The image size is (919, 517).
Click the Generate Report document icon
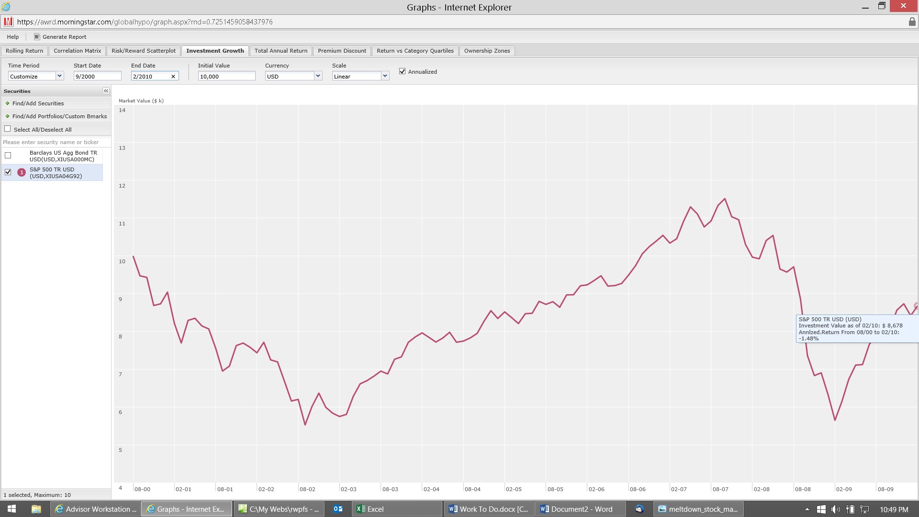37,37
